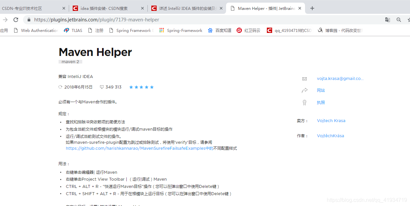
Task: Click the CTRL + ALT + R shortcut line
Action: (142, 187)
